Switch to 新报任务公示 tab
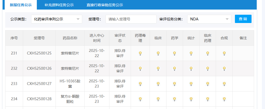The width and height of the screenshot is (265, 109). click(x=21, y=5)
